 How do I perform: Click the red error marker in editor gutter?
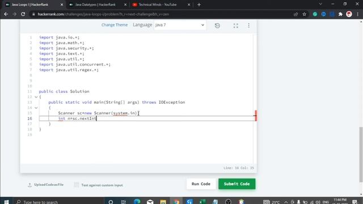tap(256, 116)
